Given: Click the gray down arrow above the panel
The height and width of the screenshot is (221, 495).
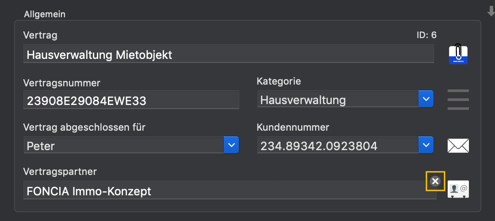Looking at the screenshot, I should click(x=491, y=12).
